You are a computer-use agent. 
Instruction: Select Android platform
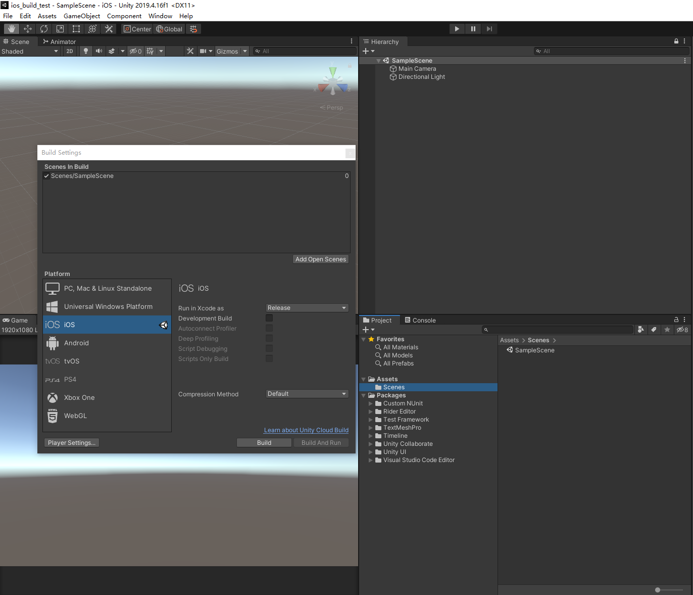[x=107, y=343]
